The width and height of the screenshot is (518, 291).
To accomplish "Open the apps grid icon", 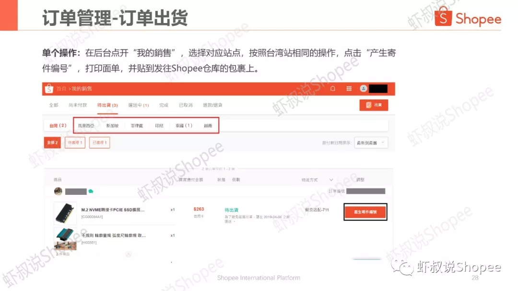I will point(349,89).
